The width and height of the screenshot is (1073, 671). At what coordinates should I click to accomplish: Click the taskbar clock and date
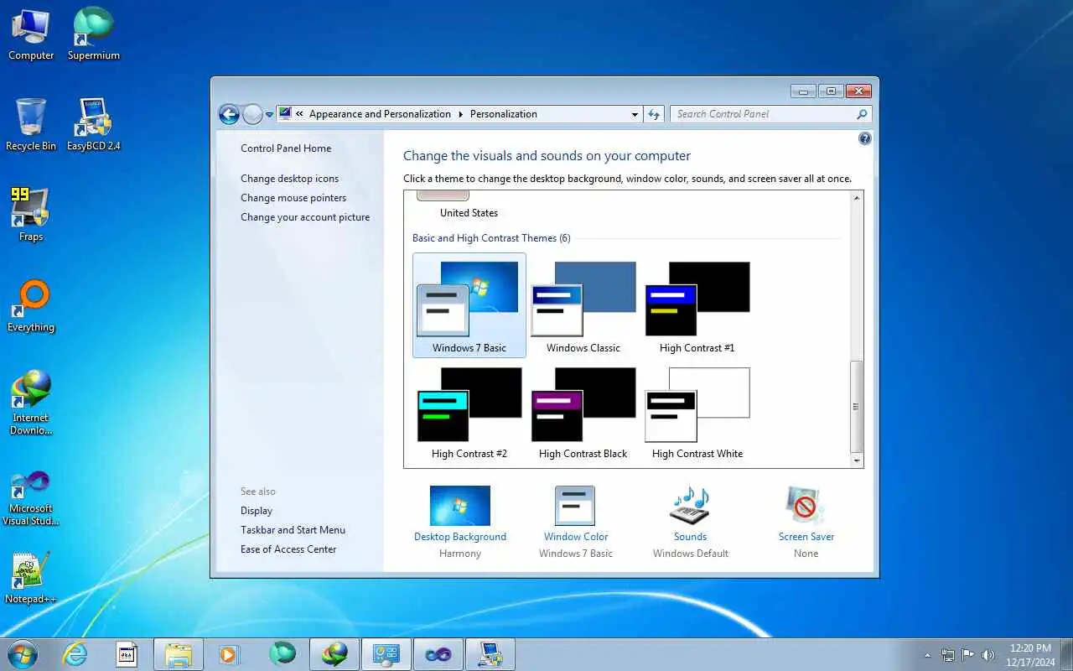click(1031, 655)
